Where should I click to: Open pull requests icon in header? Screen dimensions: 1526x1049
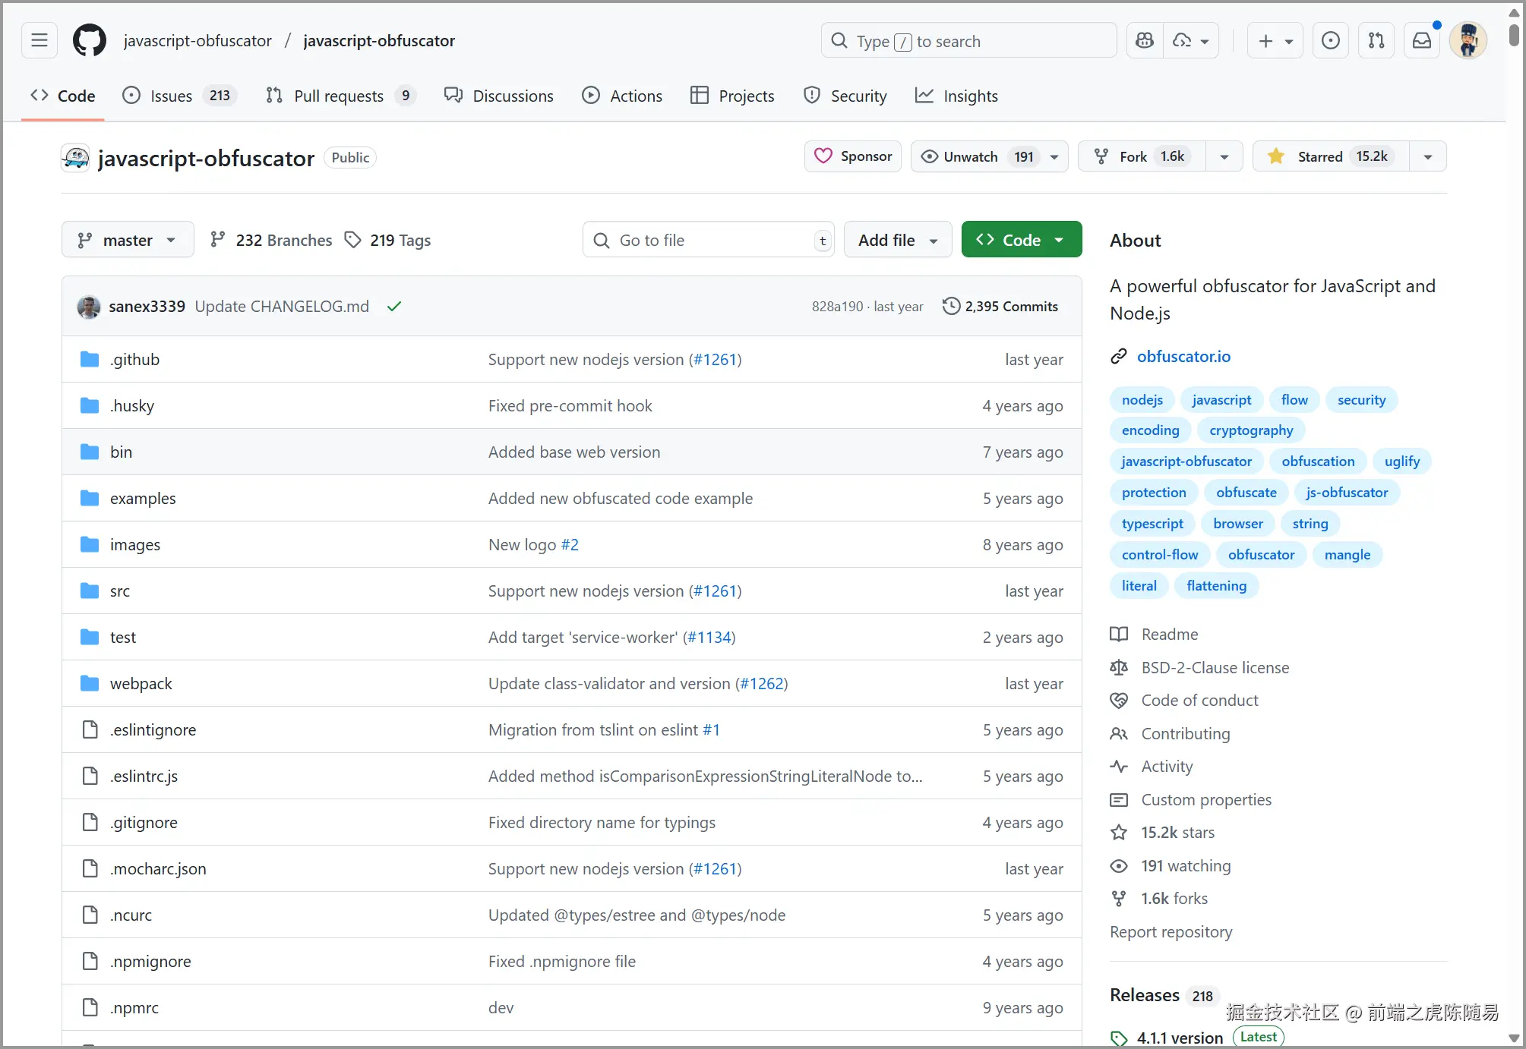tap(1376, 41)
